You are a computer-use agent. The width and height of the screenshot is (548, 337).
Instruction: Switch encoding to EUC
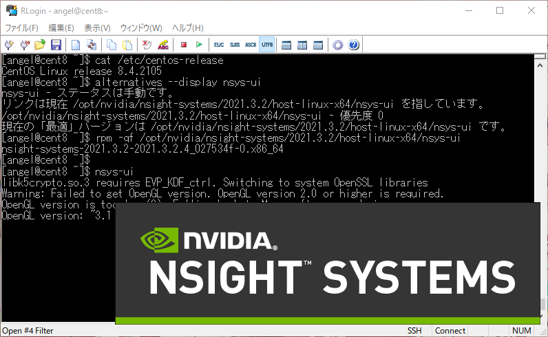(219, 45)
